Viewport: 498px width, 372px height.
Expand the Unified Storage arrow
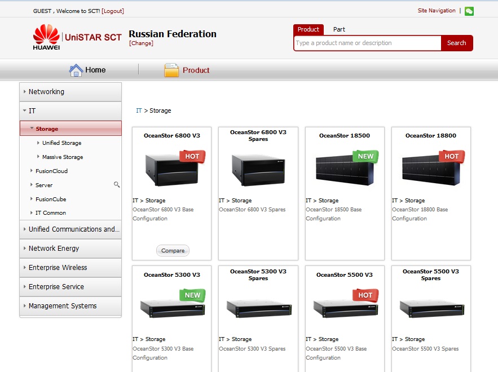tap(38, 143)
